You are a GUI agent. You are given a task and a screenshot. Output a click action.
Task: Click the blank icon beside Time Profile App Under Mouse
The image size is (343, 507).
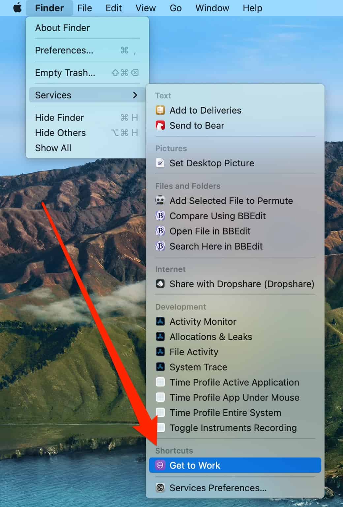point(160,397)
